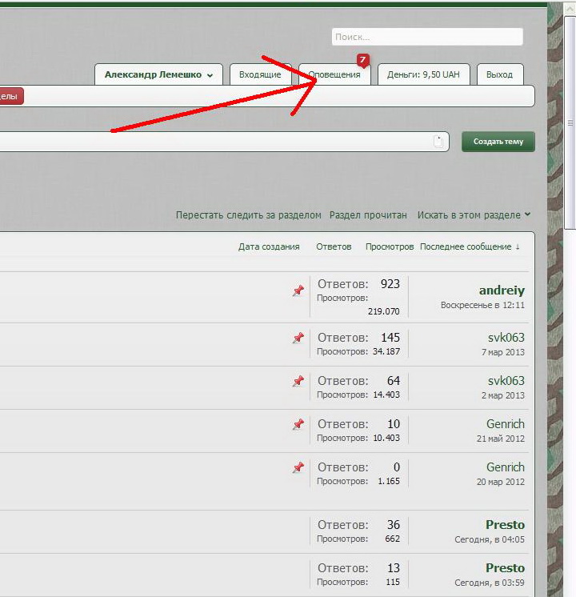The width and height of the screenshot is (576, 597).
Task: Click the pin icon in the 923 replies row
Action: [298, 291]
